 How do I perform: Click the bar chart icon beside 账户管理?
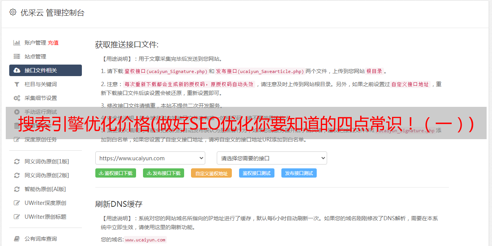[x=17, y=43]
